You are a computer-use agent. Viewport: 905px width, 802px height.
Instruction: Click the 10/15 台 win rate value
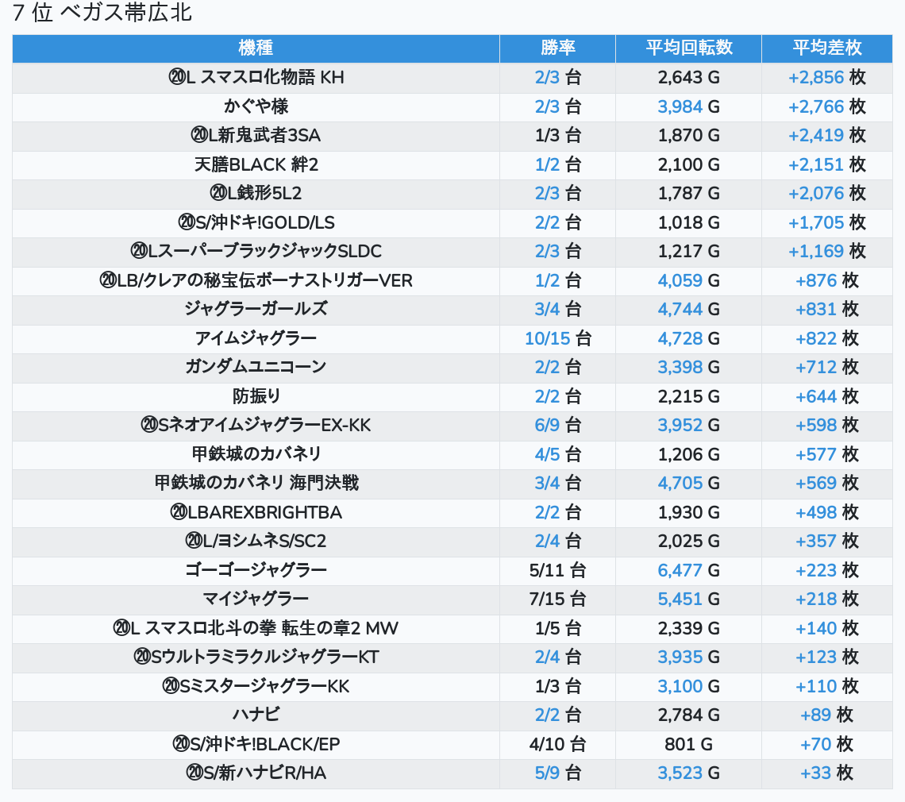click(557, 338)
